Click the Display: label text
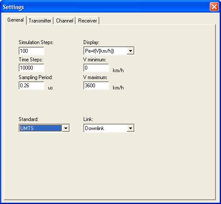 pyautogui.click(x=91, y=42)
